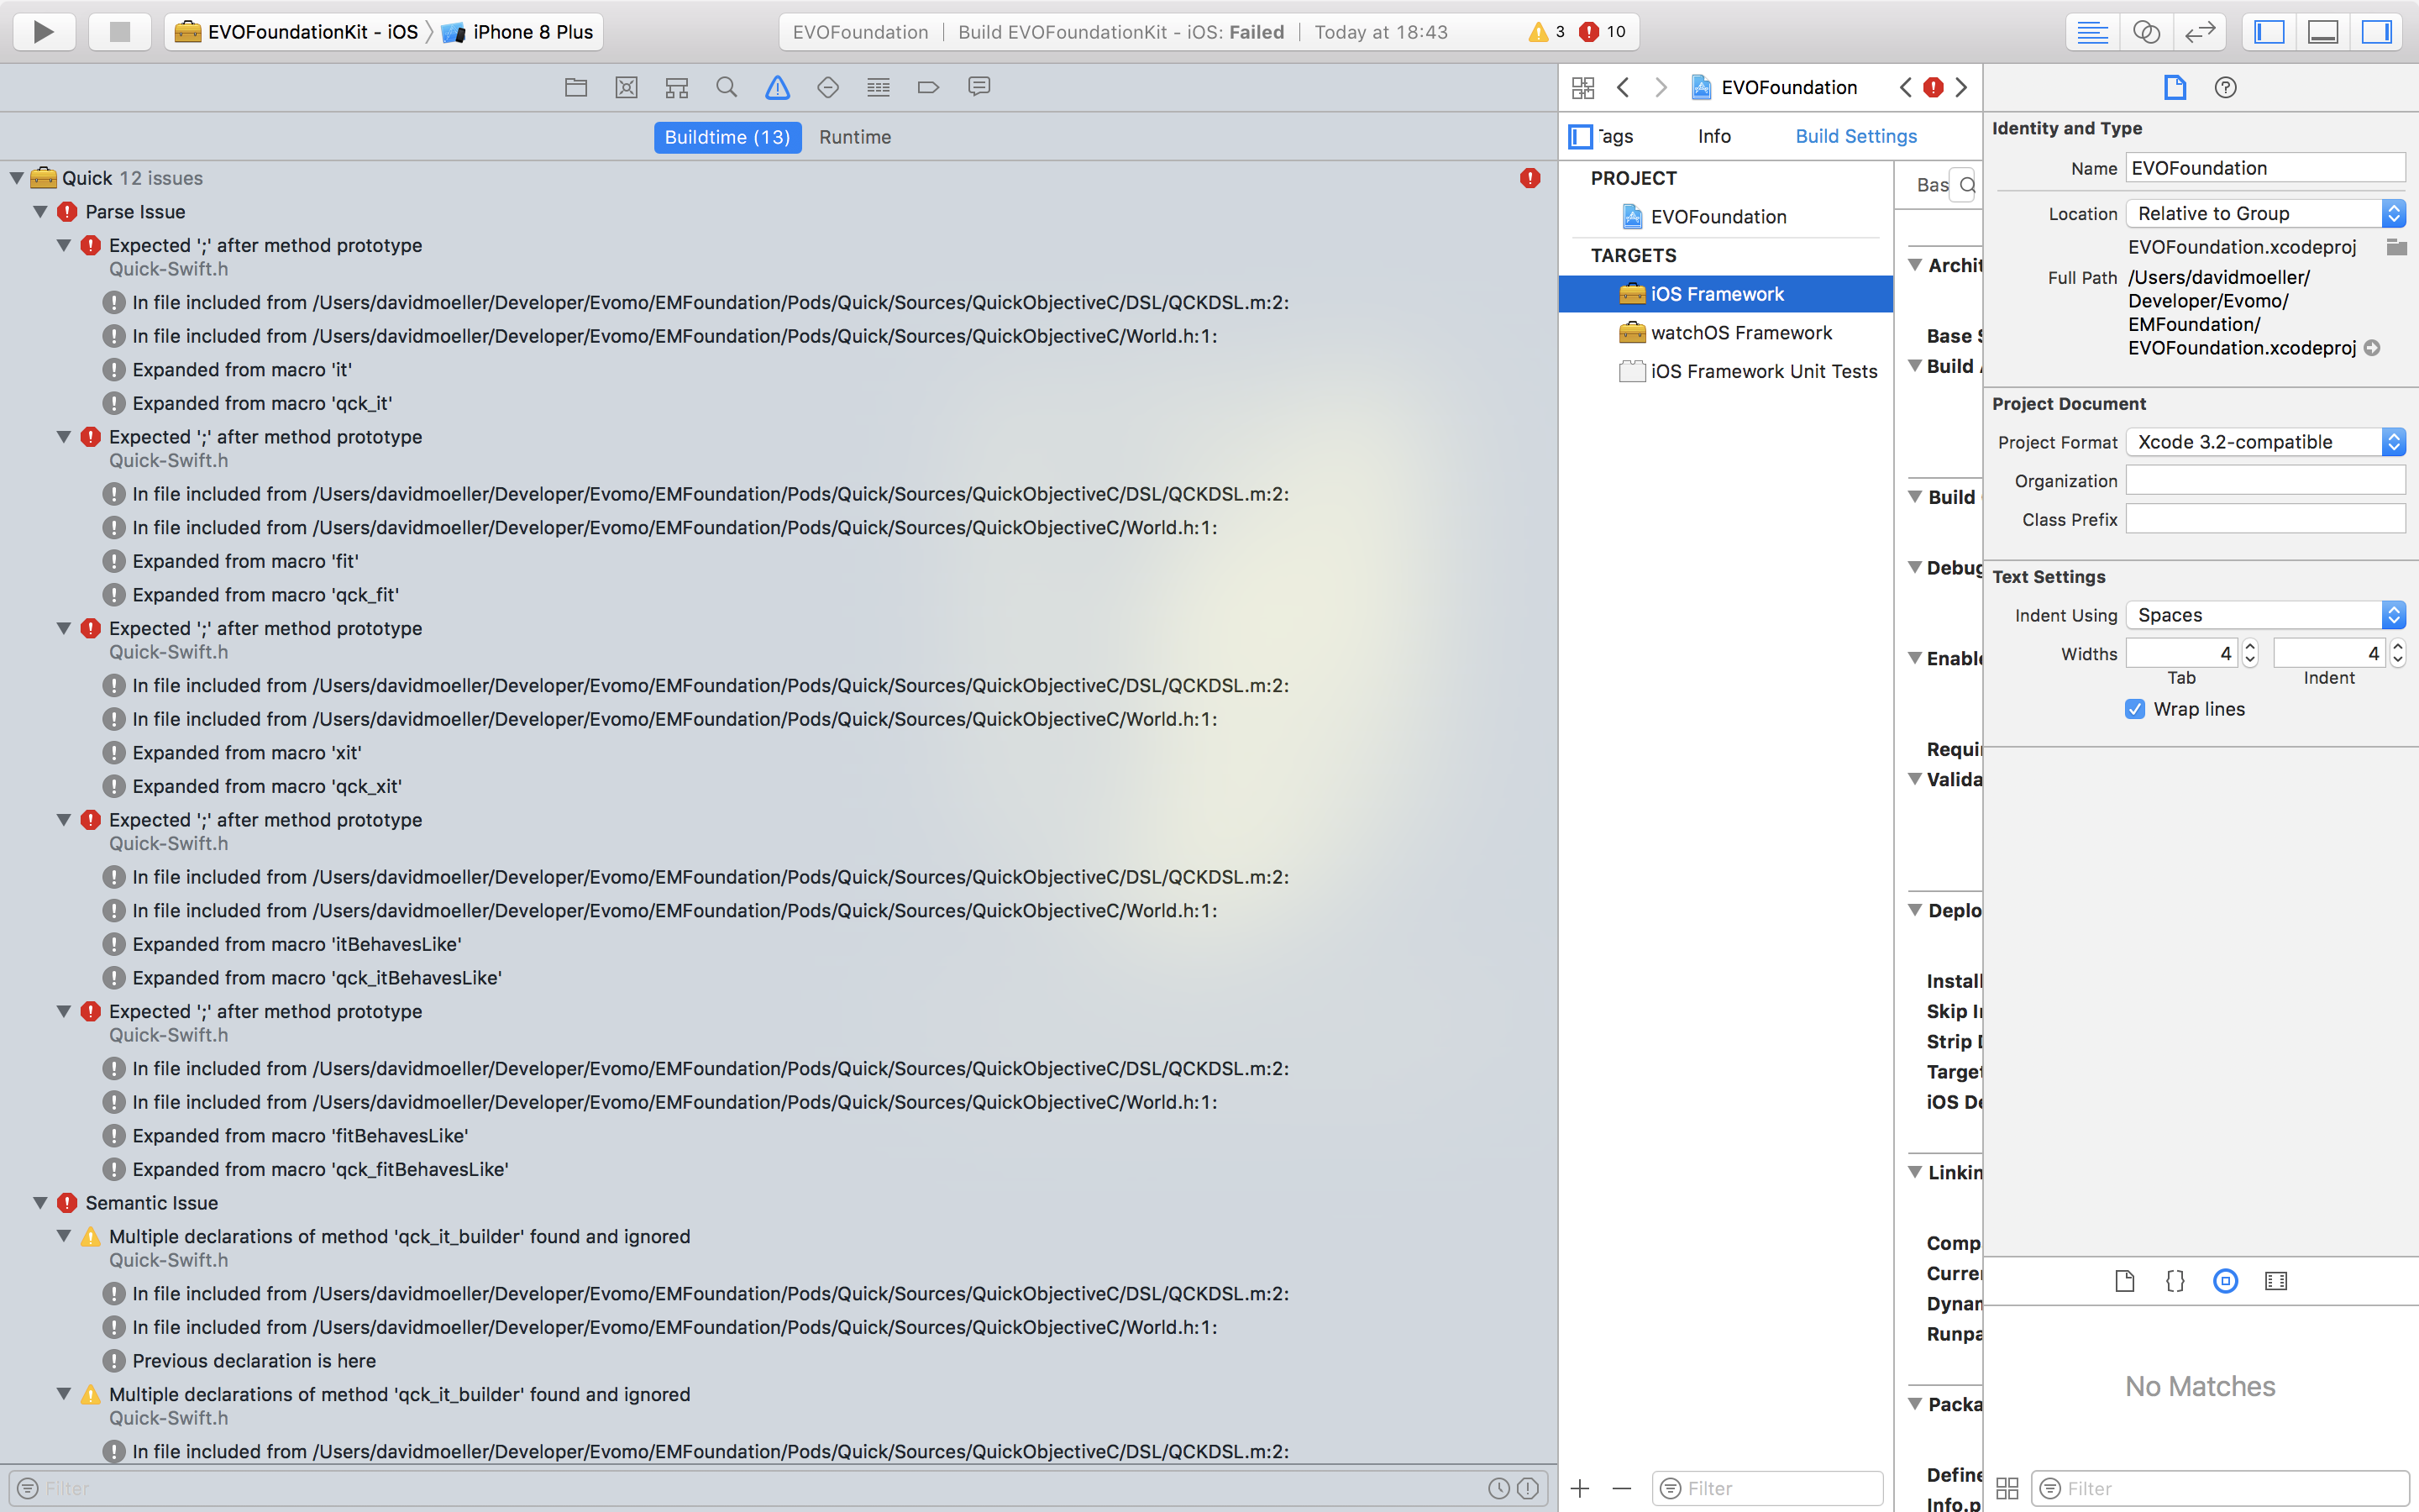This screenshot has width=2419, height=1512.
Task: Collapse the Semantic Issue group
Action: [41, 1203]
